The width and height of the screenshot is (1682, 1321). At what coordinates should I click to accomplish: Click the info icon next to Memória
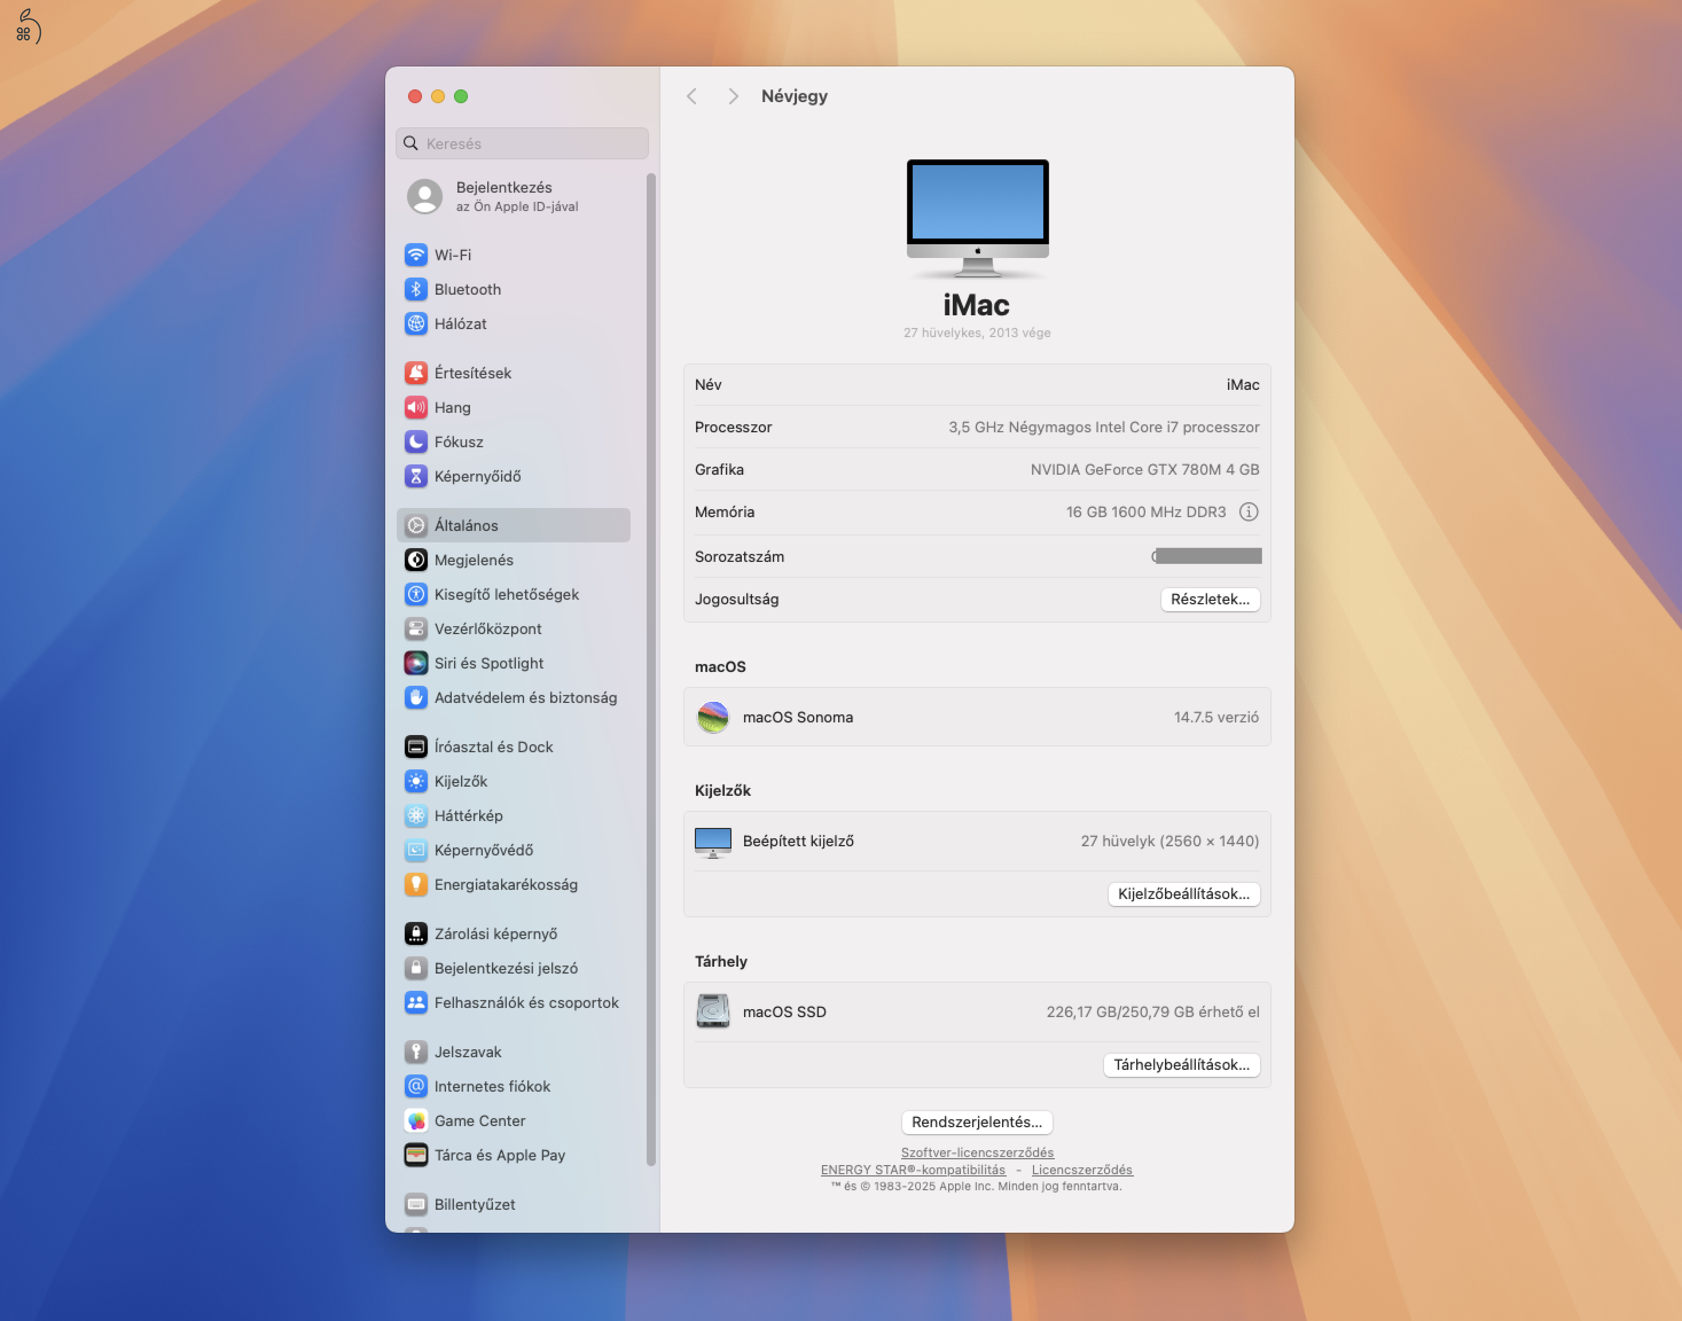1248,511
